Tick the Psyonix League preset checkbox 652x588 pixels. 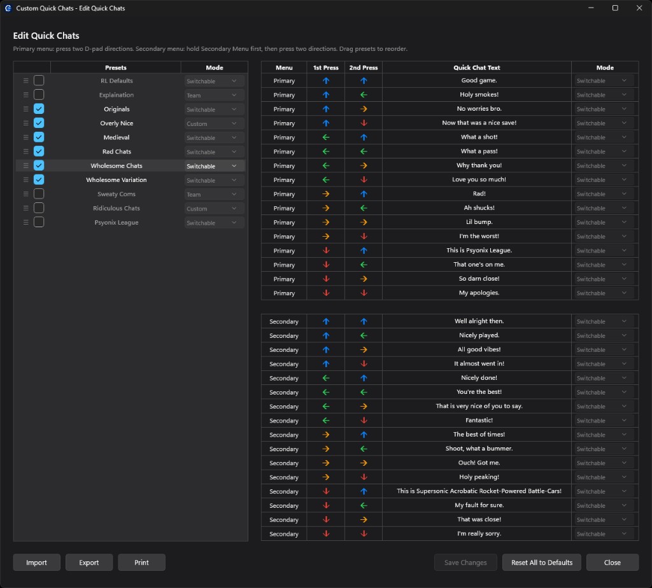point(39,222)
